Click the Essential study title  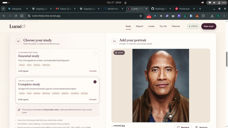pos(29,56)
